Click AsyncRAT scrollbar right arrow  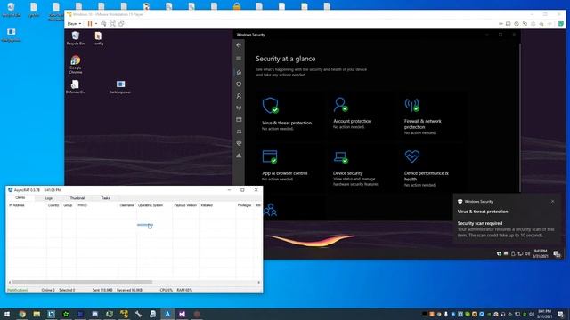258,282
